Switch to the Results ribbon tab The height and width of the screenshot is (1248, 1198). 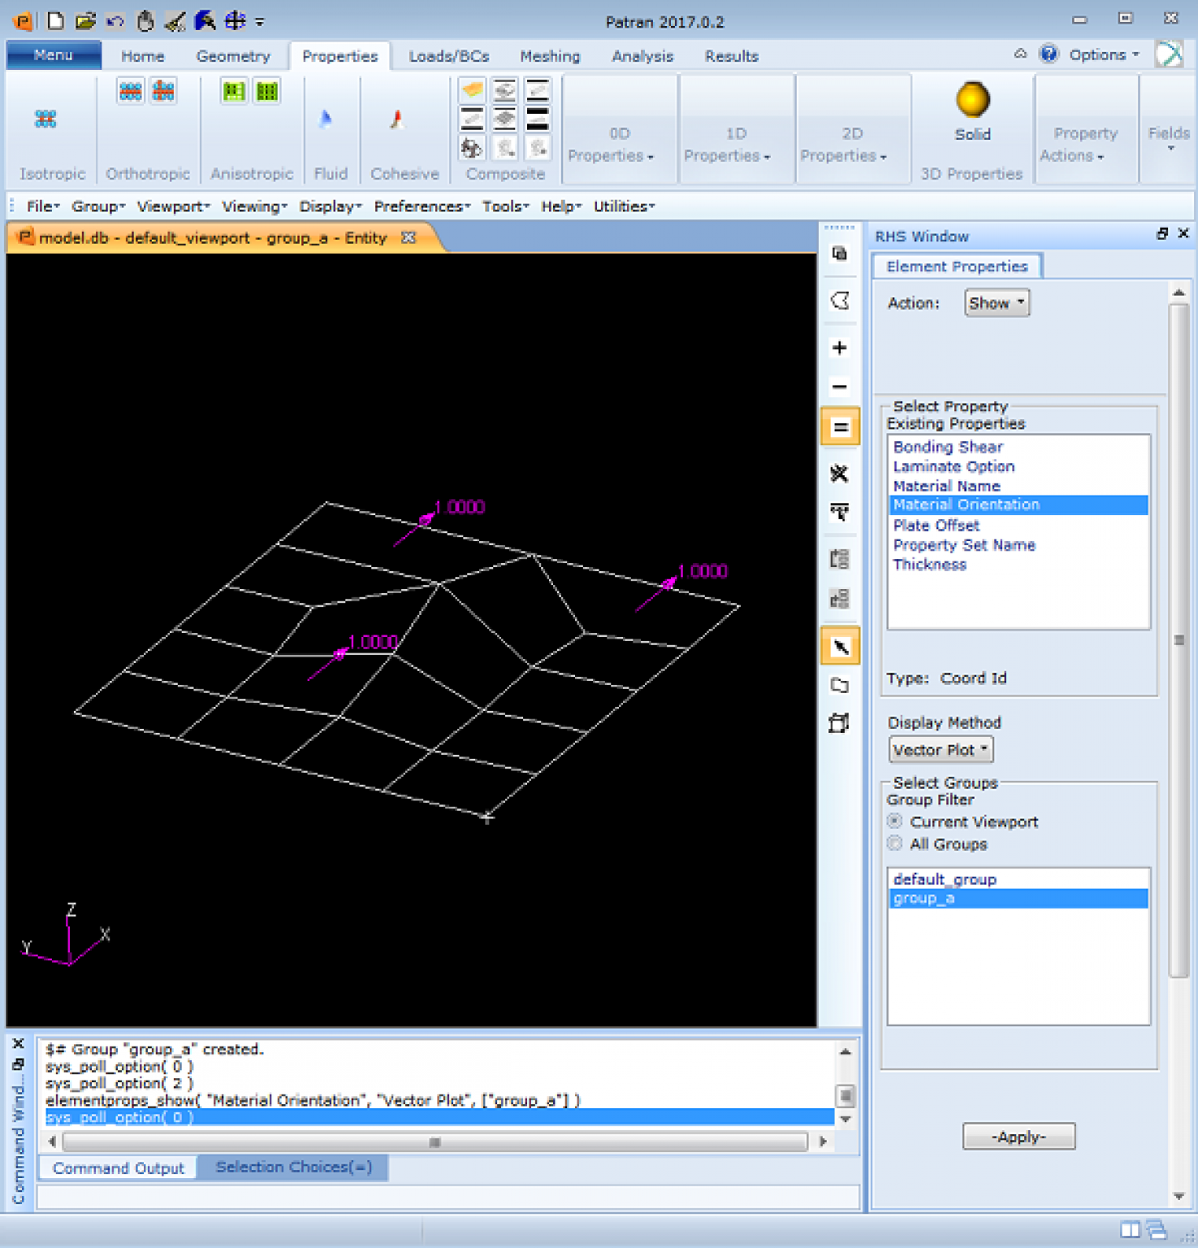(x=730, y=55)
